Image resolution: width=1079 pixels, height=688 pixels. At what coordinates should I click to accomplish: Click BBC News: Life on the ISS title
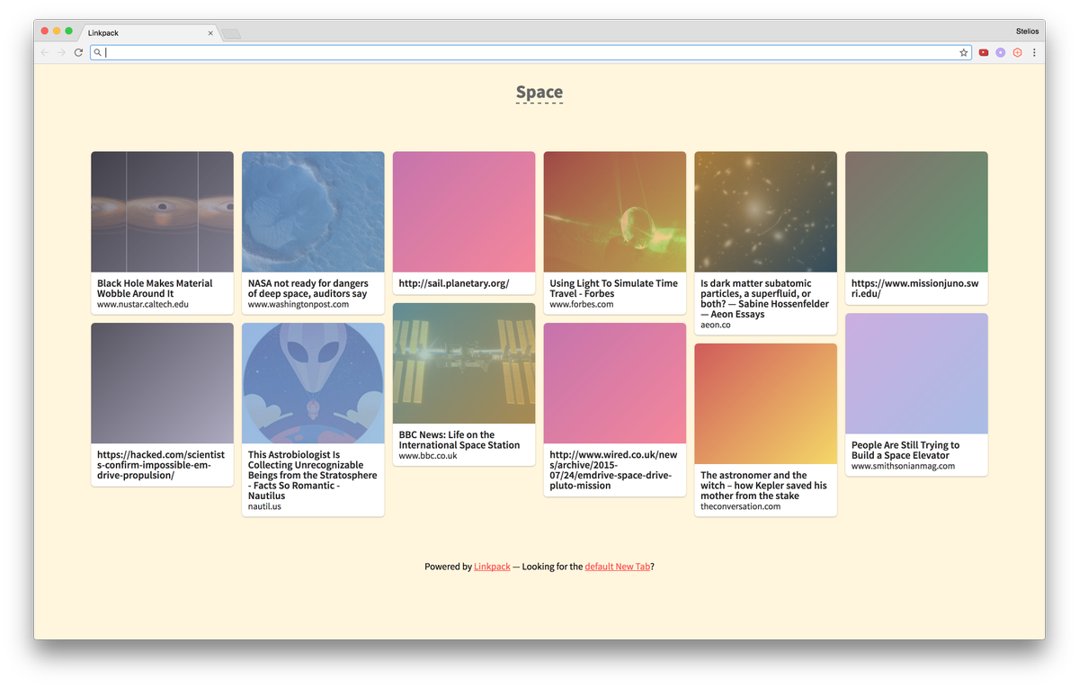pyautogui.click(x=459, y=440)
